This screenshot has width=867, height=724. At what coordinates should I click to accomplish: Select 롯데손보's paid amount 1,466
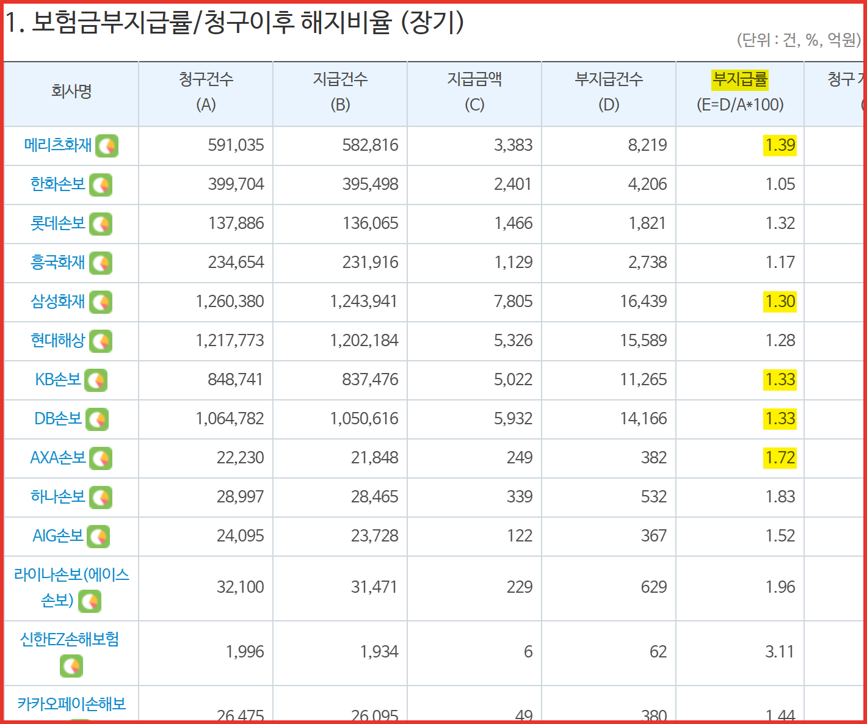pos(513,223)
